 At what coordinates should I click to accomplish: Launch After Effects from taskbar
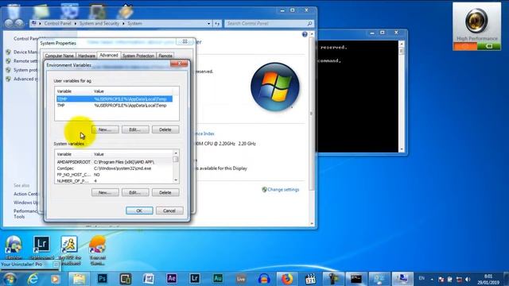(x=172, y=279)
